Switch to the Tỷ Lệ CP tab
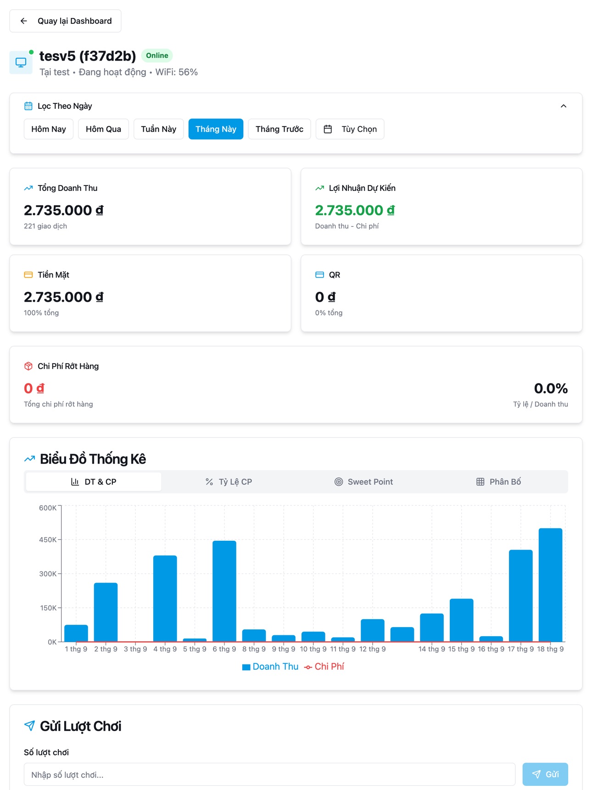This screenshot has width=592, height=790. [229, 482]
